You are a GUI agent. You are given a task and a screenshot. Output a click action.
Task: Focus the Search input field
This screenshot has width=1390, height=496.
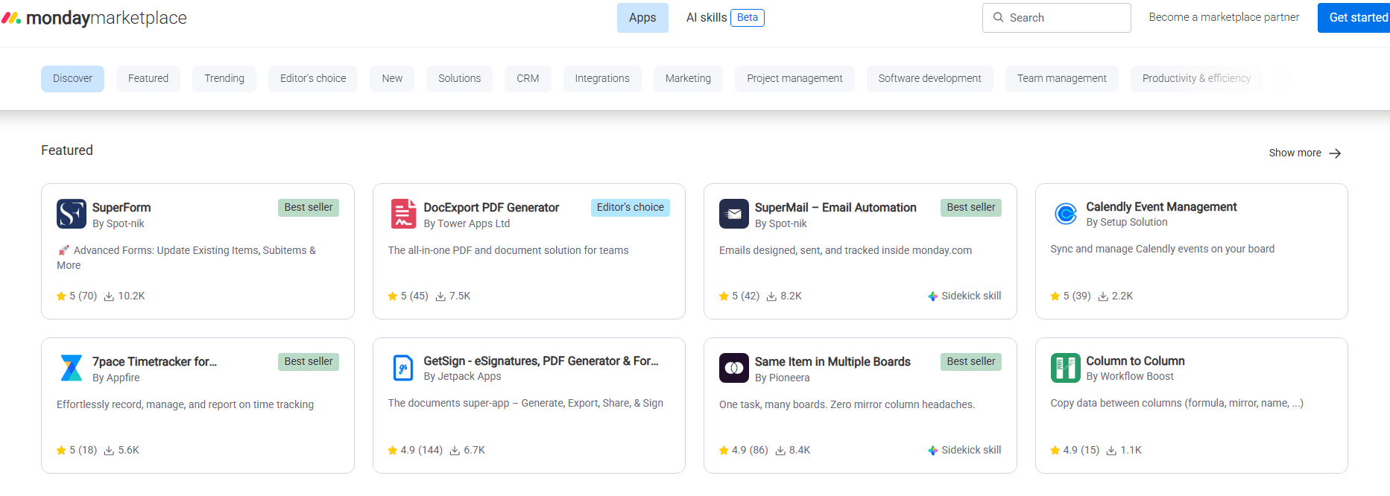tap(1056, 18)
